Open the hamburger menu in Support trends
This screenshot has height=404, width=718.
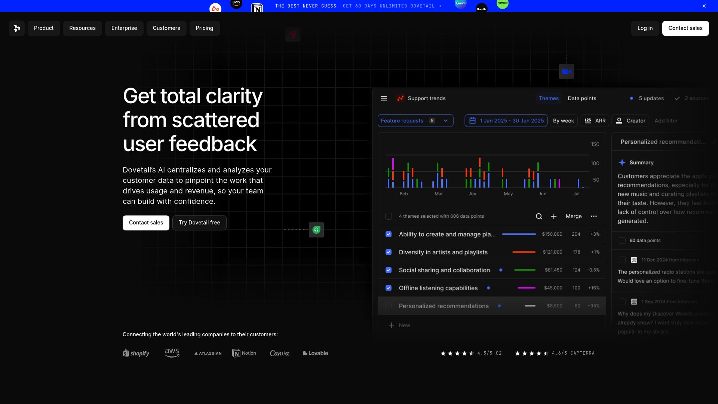384,98
